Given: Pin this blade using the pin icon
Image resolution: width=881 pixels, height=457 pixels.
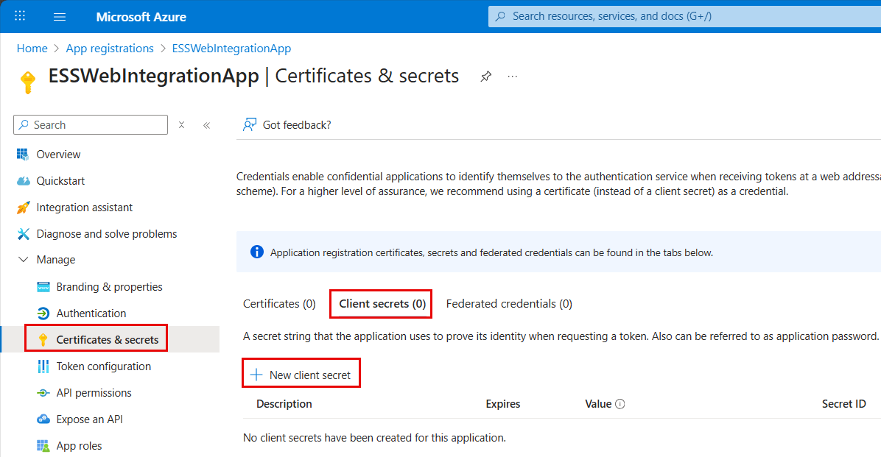Looking at the screenshot, I should click(486, 77).
